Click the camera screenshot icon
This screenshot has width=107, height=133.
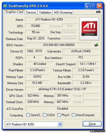click(x=98, y=12)
